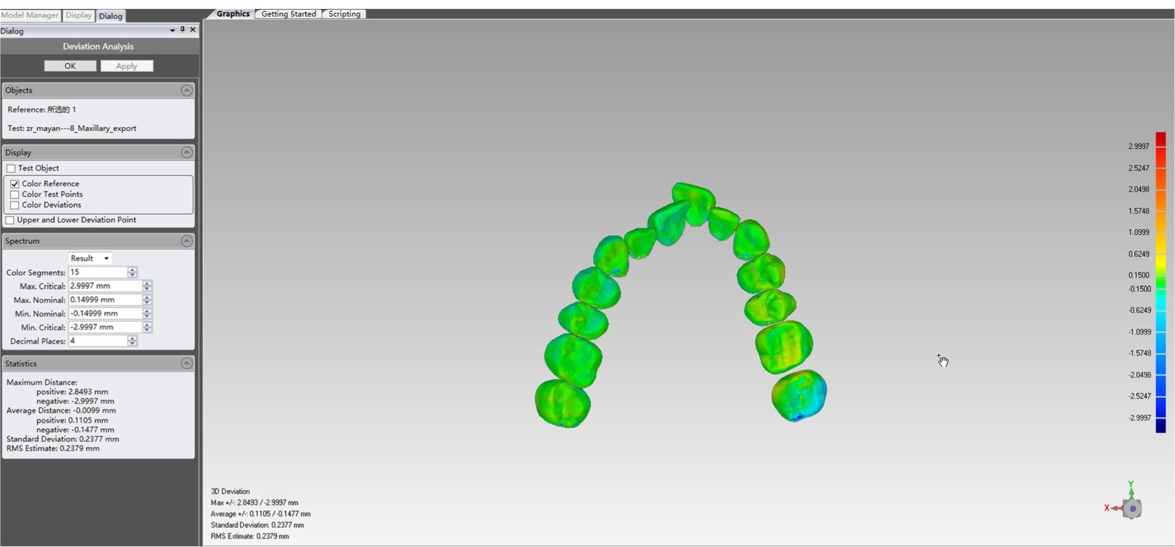Enable Color Deviations display
The width and height of the screenshot is (1175, 547).
coord(14,204)
